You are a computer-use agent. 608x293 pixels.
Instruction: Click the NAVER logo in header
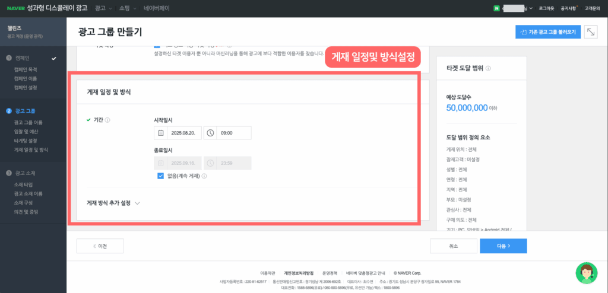pos(16,8)
